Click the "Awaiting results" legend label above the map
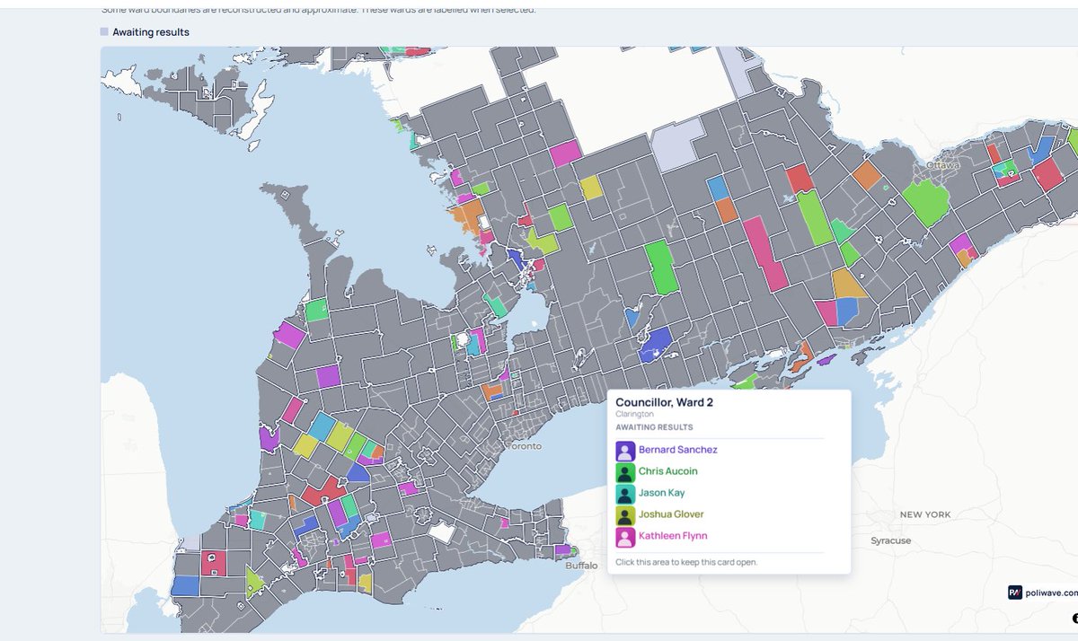The width and height of the screenshot is (1078, 641). click(x=151, y=32)
